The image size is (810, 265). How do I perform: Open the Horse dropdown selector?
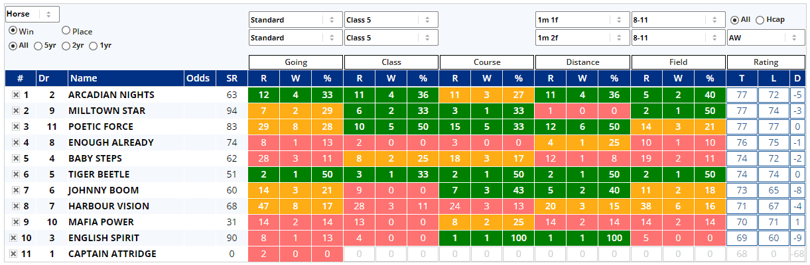(32, 14)
